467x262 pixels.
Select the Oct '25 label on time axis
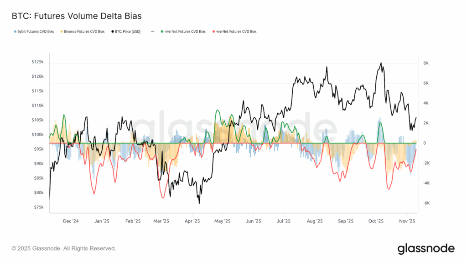tap(376, 221)
